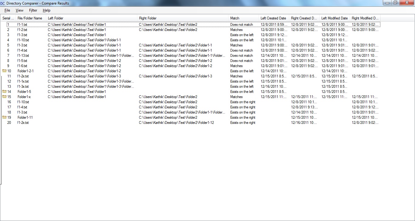This screenshot has width=415, height=221.
Task: Sort by Left Folder column header
Action: (92, 18)
